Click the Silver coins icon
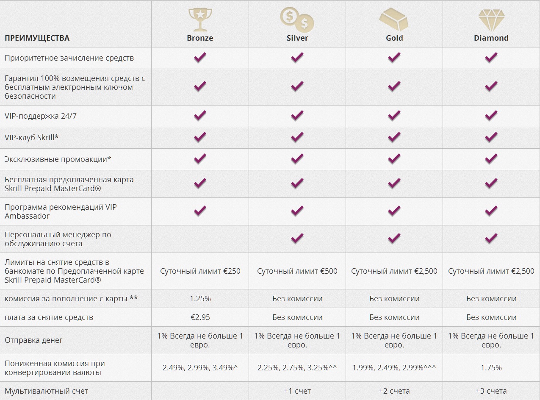This screenshot has width=540, height=400. point(297,19)
